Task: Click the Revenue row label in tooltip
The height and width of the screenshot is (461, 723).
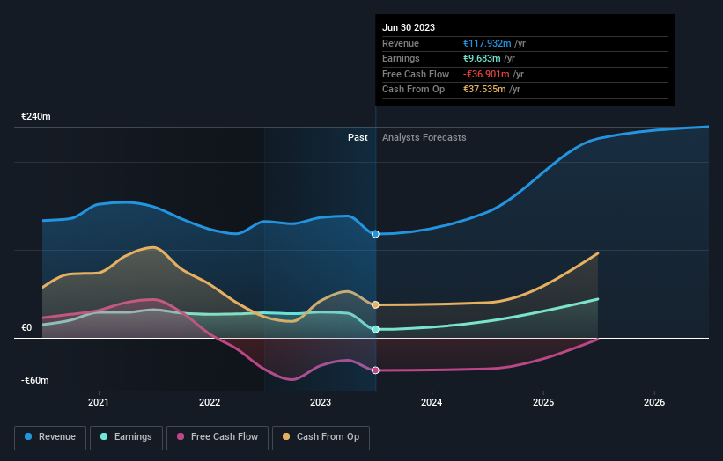Action: tap(401, 43)
